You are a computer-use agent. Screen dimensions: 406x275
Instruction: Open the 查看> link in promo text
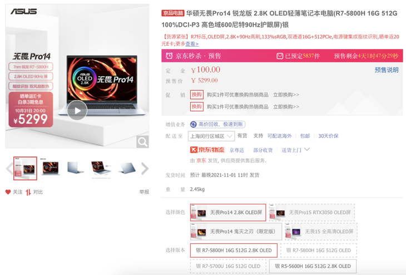[192, 44]
